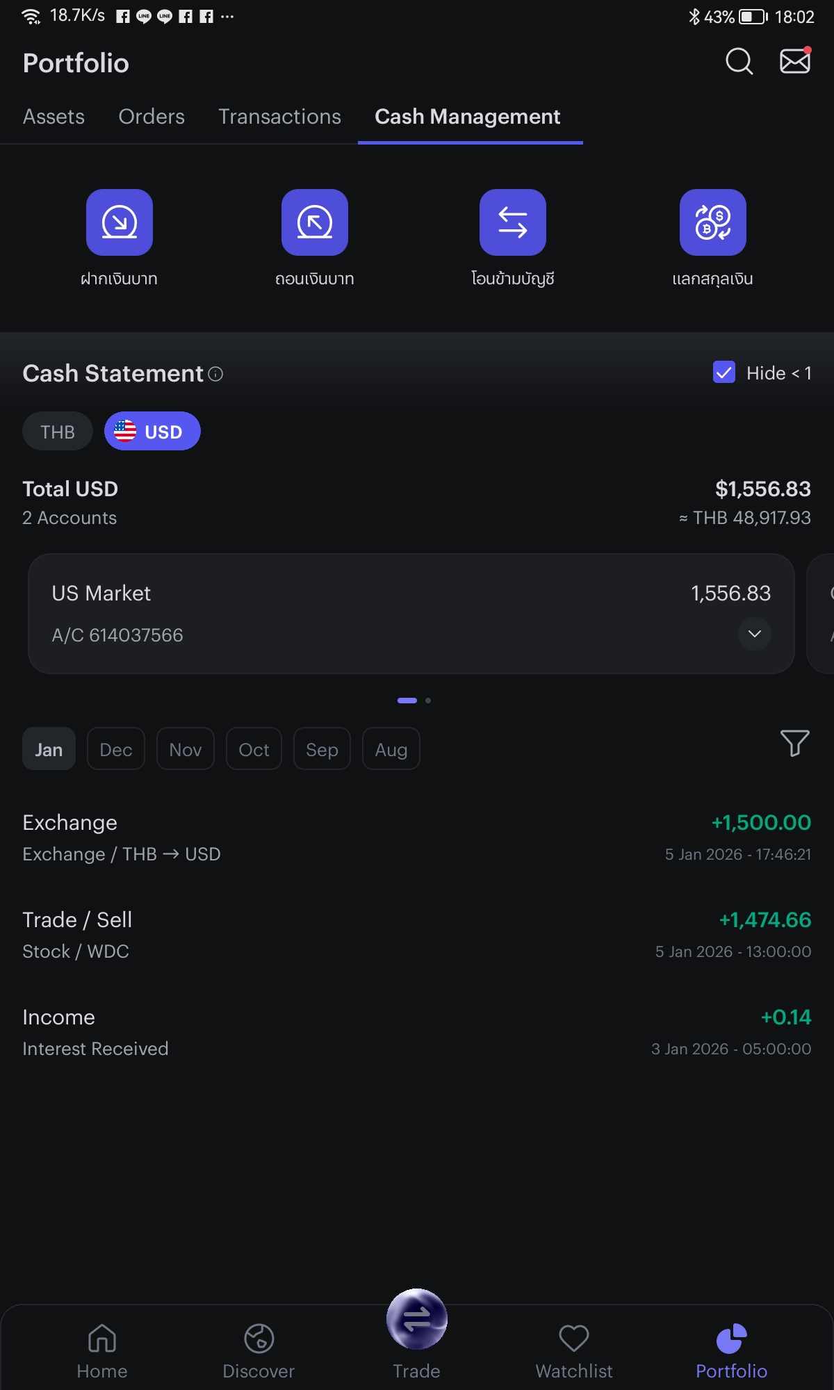Tap the currency exchange icon
This screenshot has height=1390, width=834.
click(712, 222)
